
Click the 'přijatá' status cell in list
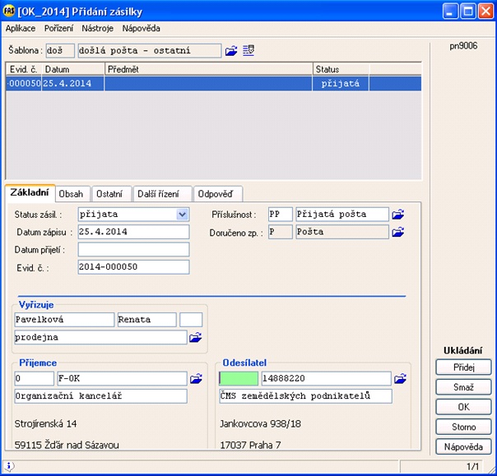(341, 84)
